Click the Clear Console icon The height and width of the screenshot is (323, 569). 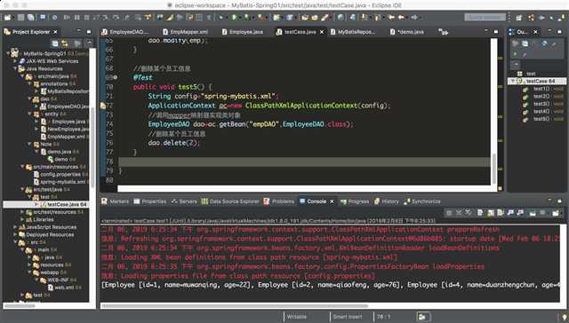click(x=480, y=213)
